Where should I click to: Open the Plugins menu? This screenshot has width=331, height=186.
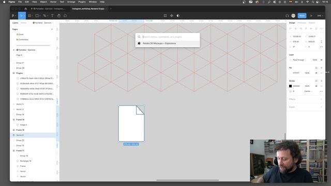click(82, 2)
